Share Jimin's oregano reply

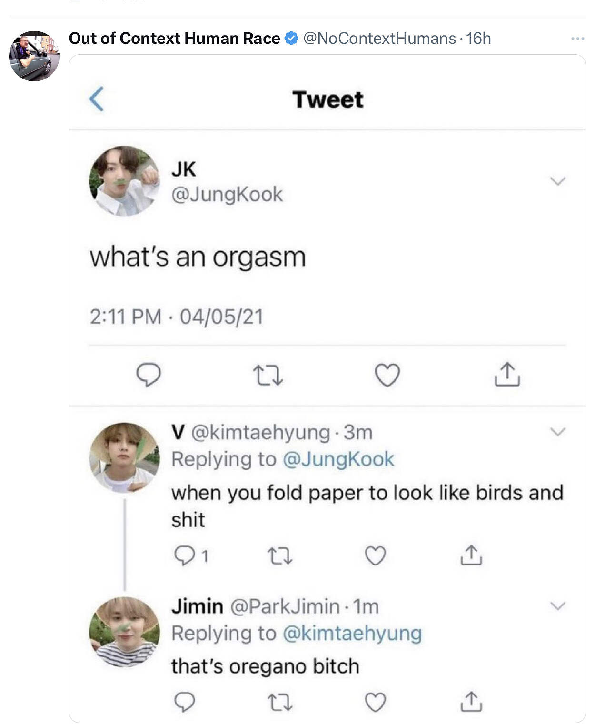click(471, 702)
